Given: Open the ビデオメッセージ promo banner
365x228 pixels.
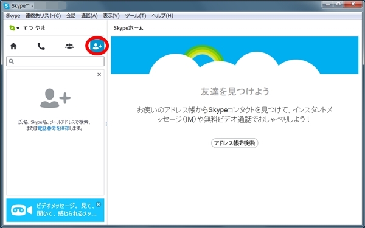Looking at the screenshot, I should click(x=55, y=210).
